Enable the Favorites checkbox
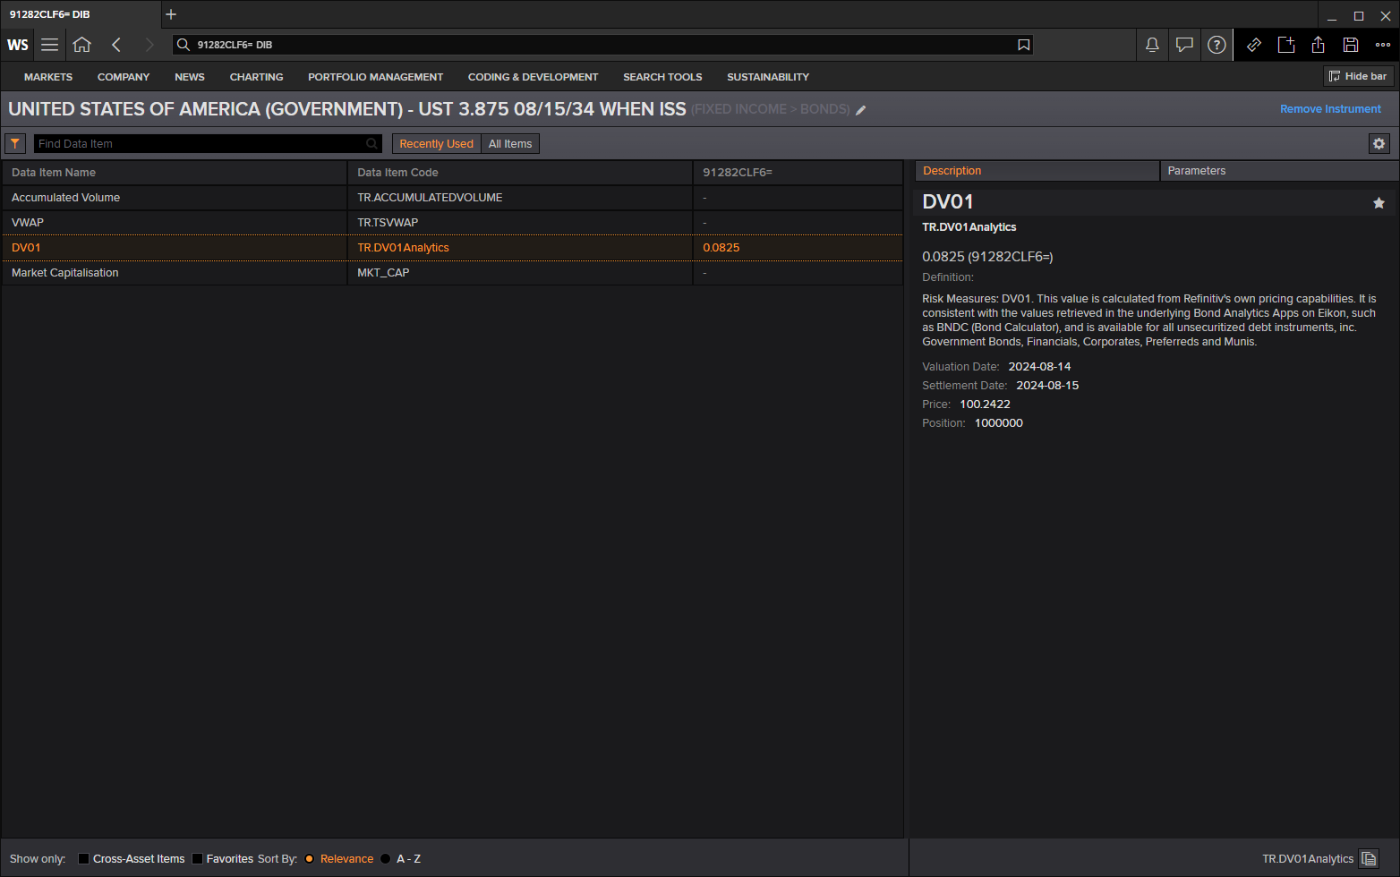Screen dimensions: 1400x877 pos(197,859)
